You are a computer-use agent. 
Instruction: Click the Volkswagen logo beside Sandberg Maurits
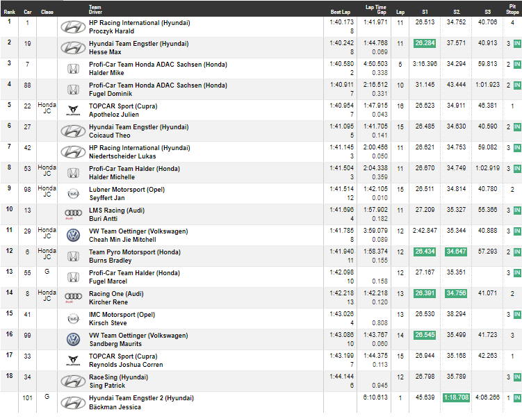point(73,340)
